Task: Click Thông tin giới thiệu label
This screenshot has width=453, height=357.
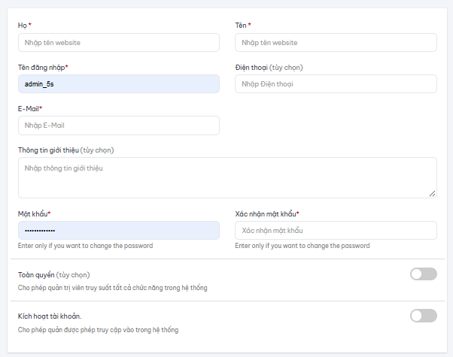Action: click(66, 150)
